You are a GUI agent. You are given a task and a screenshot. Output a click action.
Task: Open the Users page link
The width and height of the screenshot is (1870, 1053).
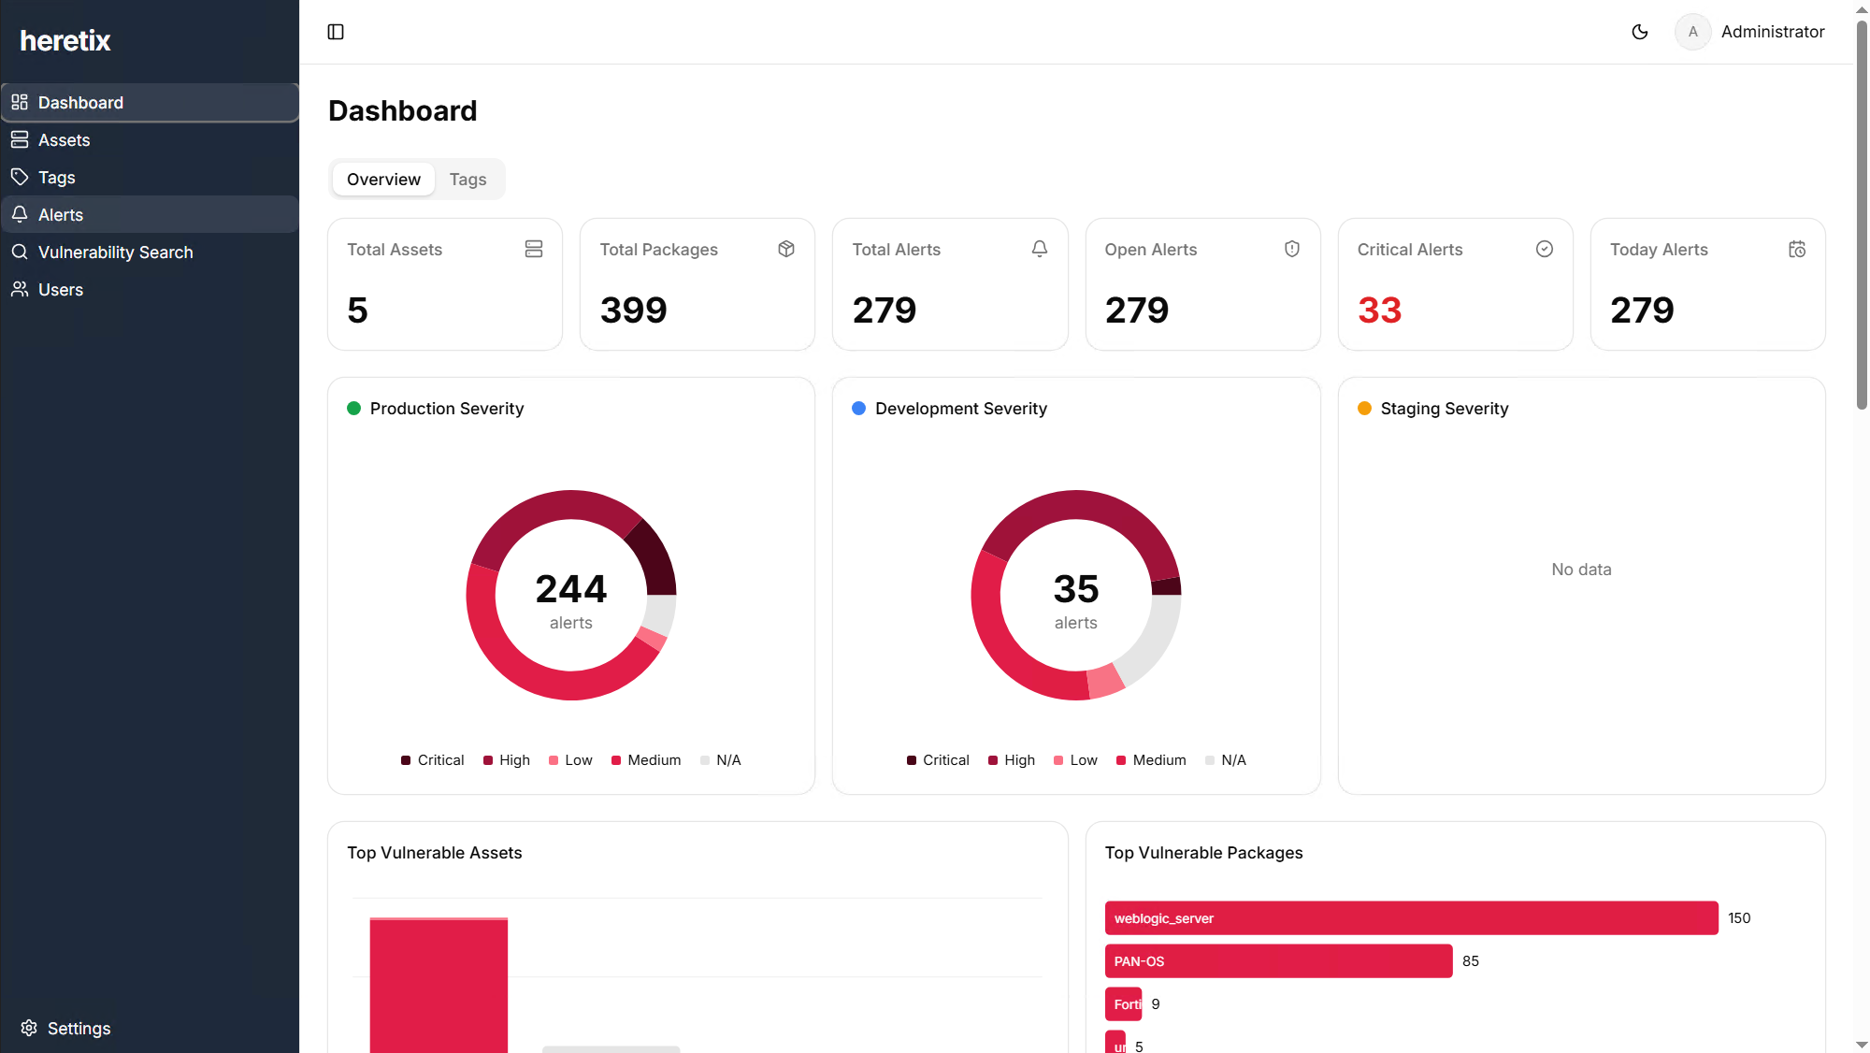click(61, 290)
